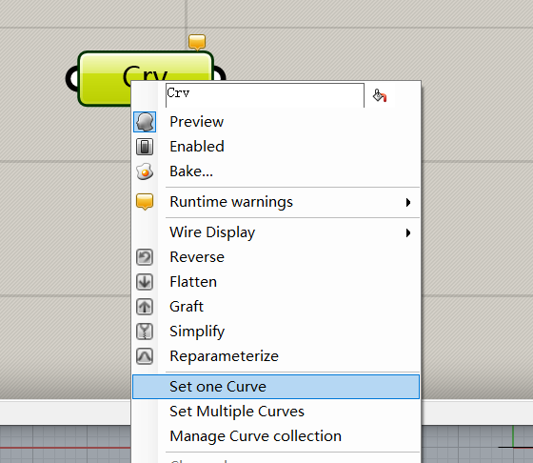Screen dimensions: 533x463
Task: Click the Crv component's input grip
Action: (x=71, y=78)
